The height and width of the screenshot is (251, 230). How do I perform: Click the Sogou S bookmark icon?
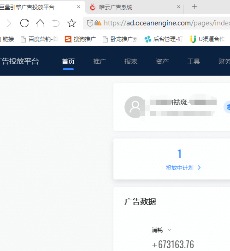68,39
